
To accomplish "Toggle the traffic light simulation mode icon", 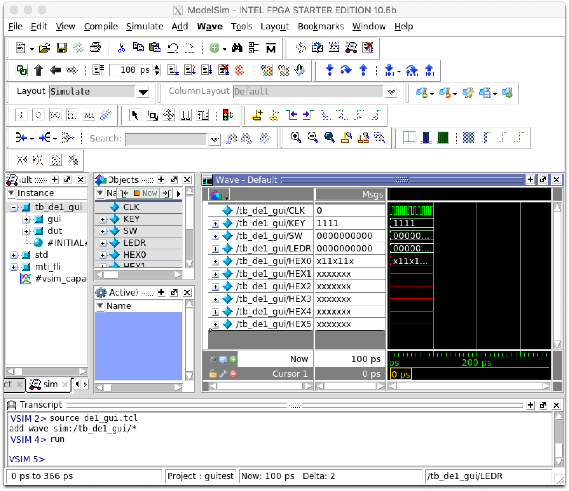I will pyautogui.click(x=228, y=115).
